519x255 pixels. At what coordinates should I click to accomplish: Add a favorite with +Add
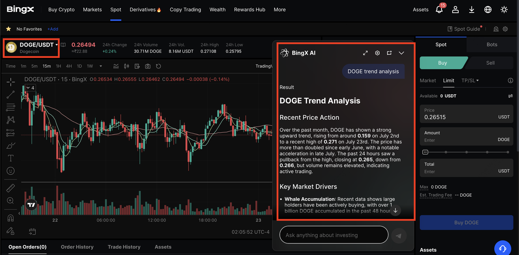[53, 29]
